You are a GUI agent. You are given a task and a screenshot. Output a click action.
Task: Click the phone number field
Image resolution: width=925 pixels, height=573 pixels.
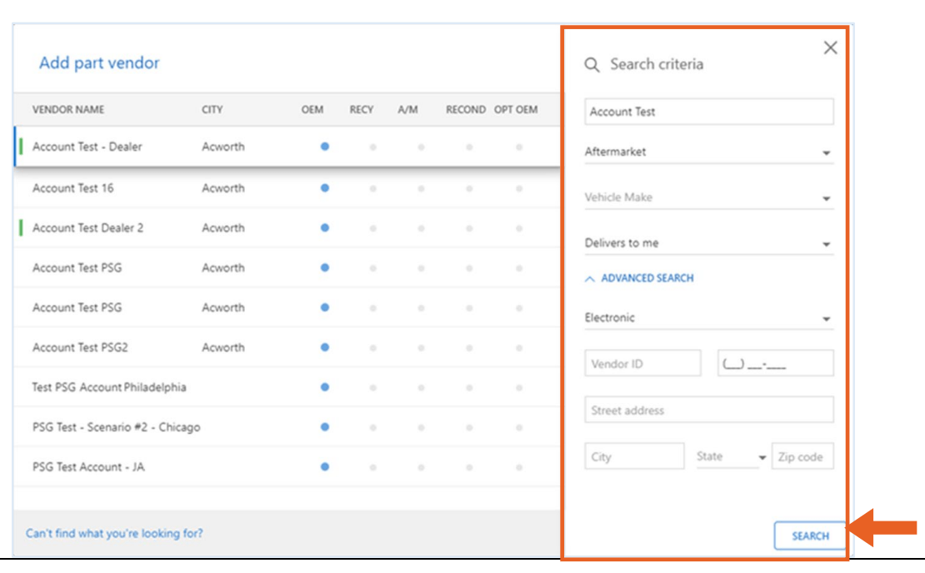click(775, 363)
